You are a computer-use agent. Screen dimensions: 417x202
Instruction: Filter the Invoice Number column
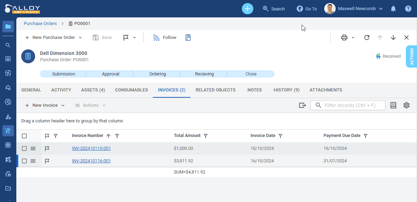pyautogui.click(x=117, y=136)
